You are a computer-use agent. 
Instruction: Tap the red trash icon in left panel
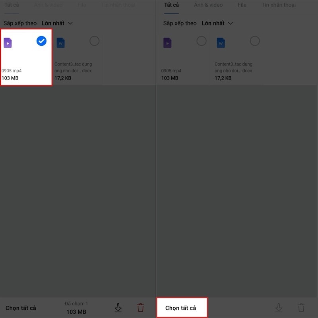pos(140,307)
